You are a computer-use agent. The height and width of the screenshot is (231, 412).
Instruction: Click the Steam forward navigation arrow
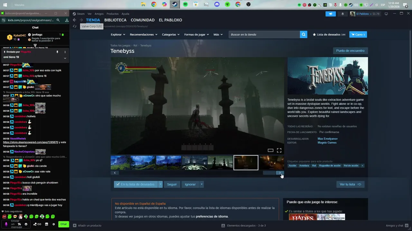click(81, 20)
